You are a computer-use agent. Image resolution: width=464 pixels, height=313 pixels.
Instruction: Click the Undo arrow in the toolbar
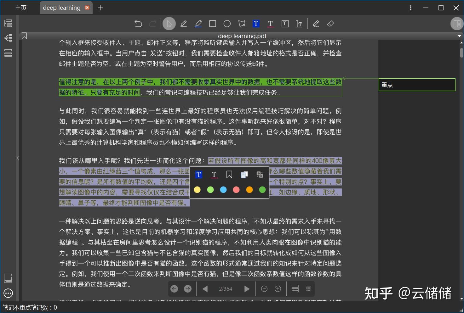138,23
